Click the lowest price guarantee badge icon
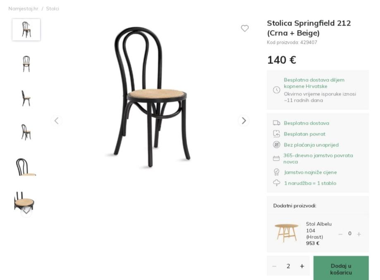The height and width of the screenshot is (280, 380). coord(277,172)
